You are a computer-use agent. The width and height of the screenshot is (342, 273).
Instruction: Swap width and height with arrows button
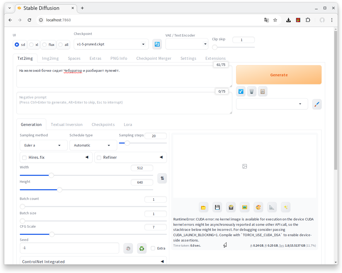point(162,178)
